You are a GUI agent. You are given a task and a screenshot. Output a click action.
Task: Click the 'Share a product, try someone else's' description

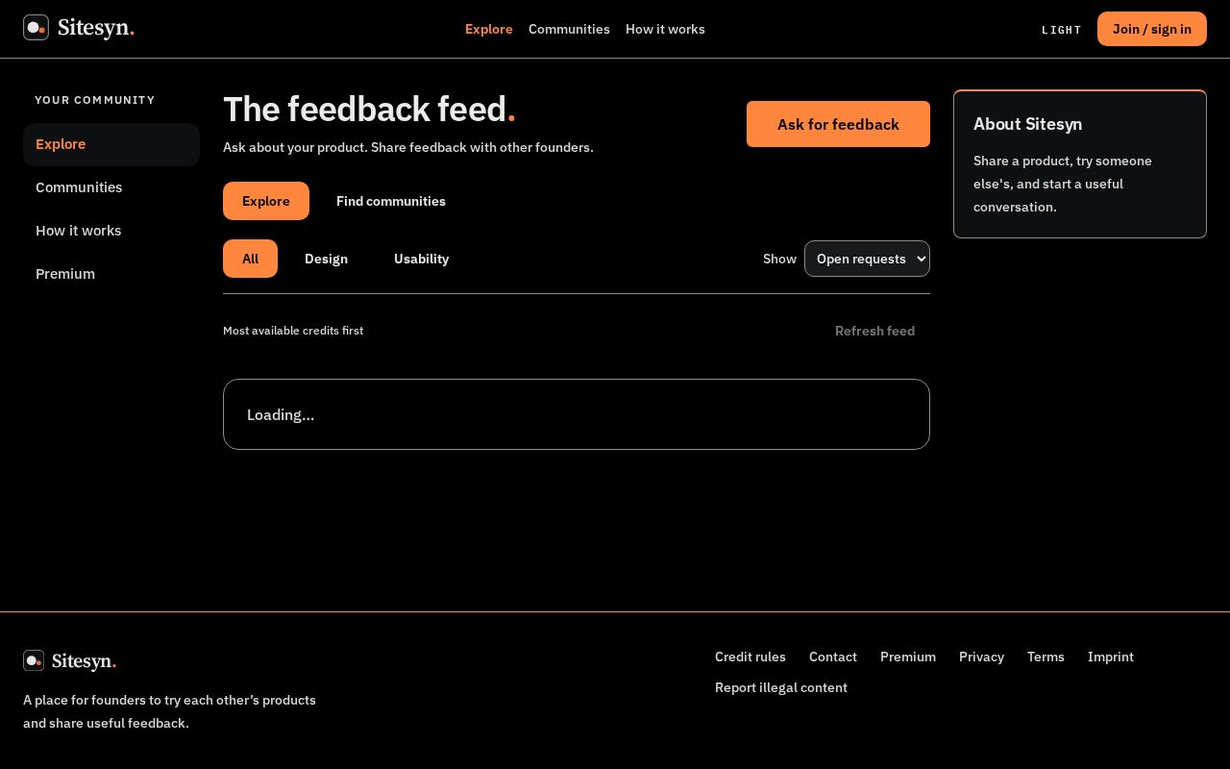coord(1063,184)
